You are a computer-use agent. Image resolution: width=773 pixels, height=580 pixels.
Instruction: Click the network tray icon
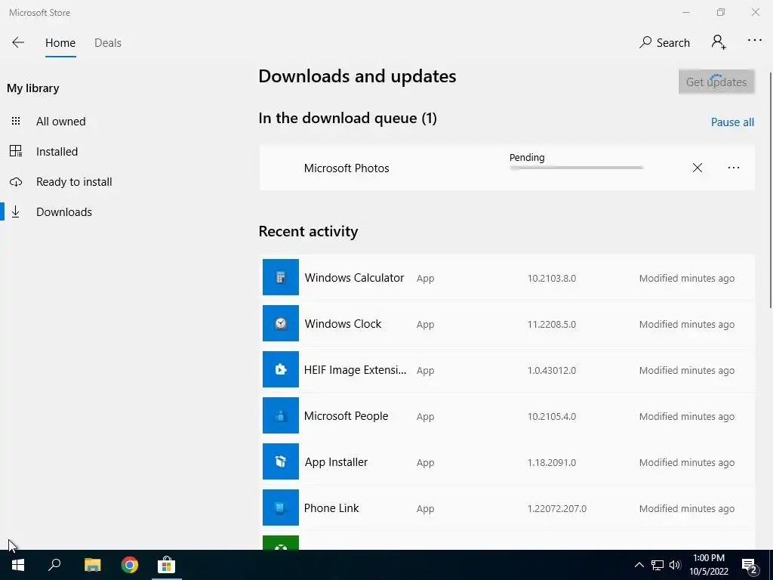click(658, 565)
